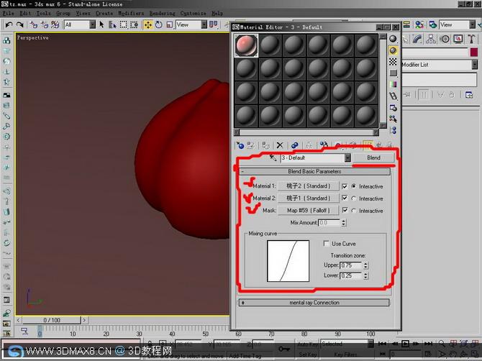Screen dimensions: 482x361
Task: Click Get Material icon in Material Editor
Action: tap(240, 145)
